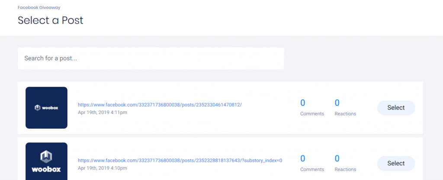The width and height of the screenshot is (443, 180).
Task: Click the woobox hexagon logo in the 4:10pm thumbnail
Action: tap(46, 156)
